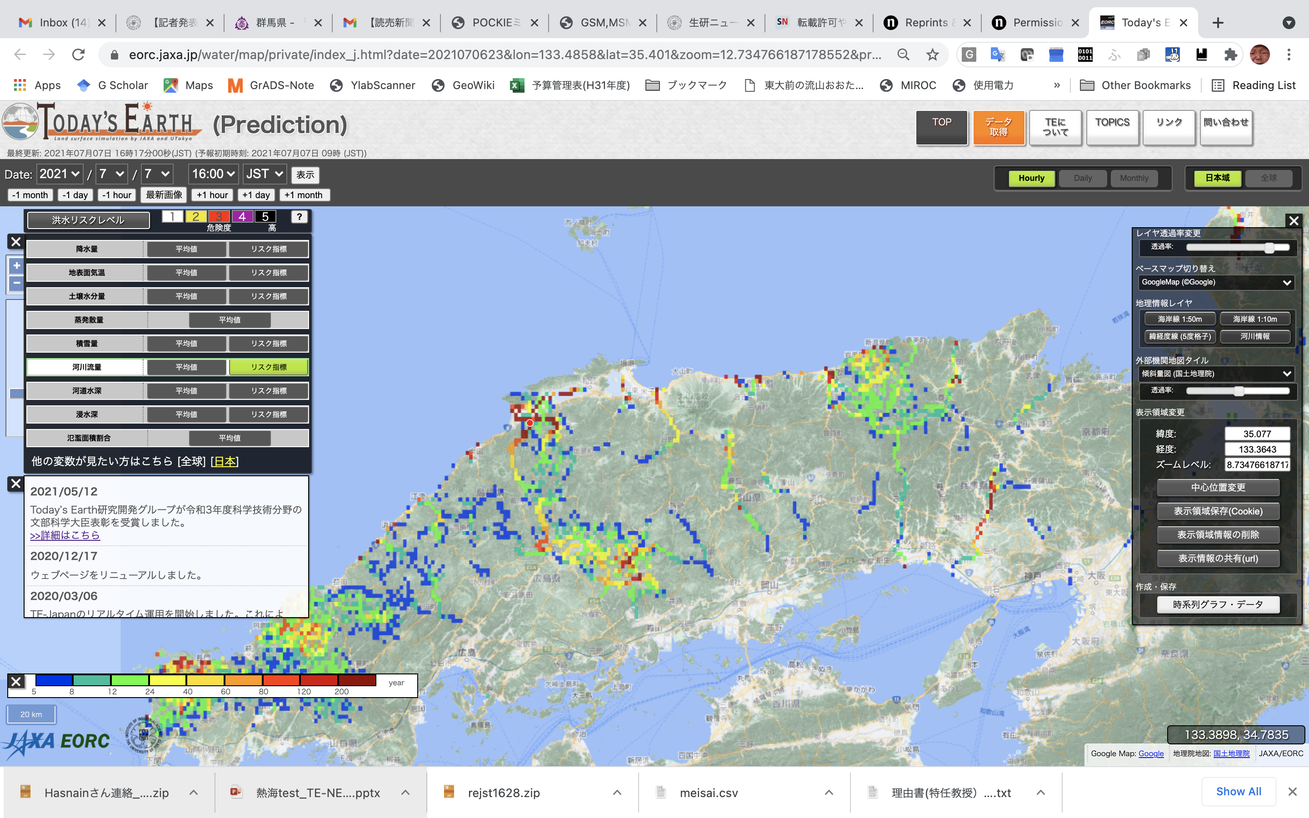Screen dimensions: 1309x818
Task: Close the color legend bar with X
Action: click(x=16, y=681)
